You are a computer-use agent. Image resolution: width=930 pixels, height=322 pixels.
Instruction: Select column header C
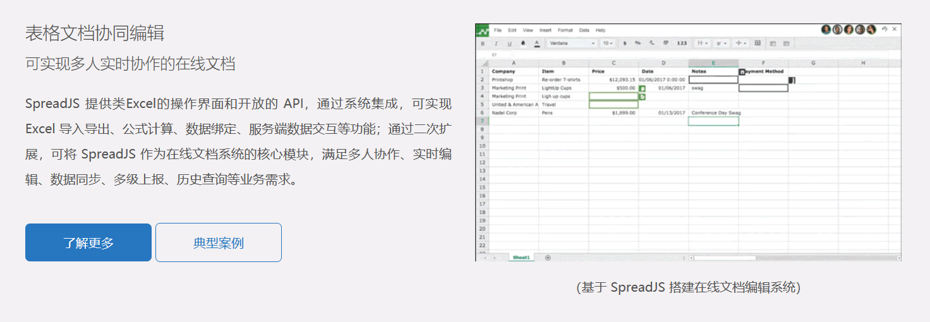pyautogui.click(x=613, y=63)
